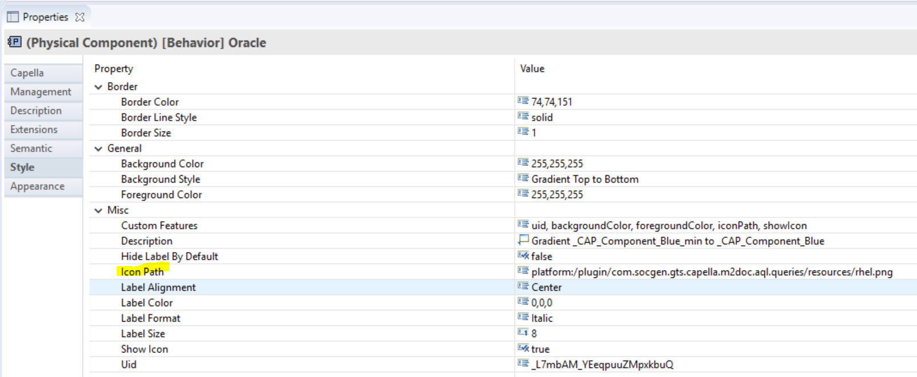The image size is (917, 377).
Task: Select the General group row
Action: coord(503,148)
